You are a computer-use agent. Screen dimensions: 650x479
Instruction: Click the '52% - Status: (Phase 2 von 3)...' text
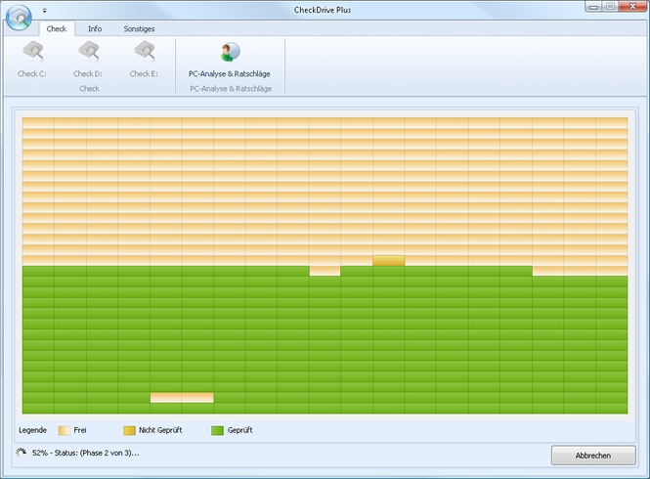coord(85,453)
